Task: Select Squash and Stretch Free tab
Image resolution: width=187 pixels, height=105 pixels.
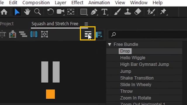Action: click(x=55, y=24)
